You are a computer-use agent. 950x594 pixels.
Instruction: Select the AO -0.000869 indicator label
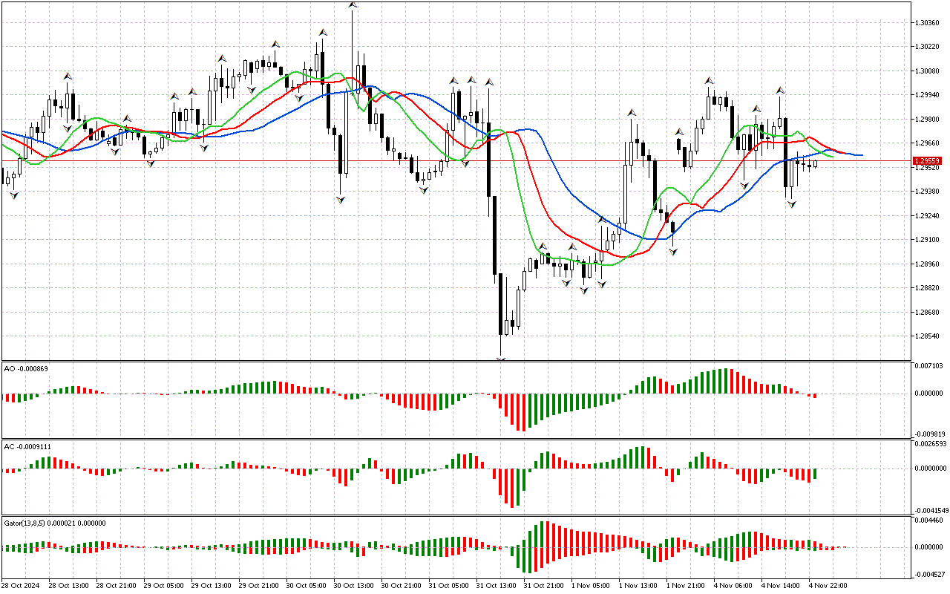(27, 368)
